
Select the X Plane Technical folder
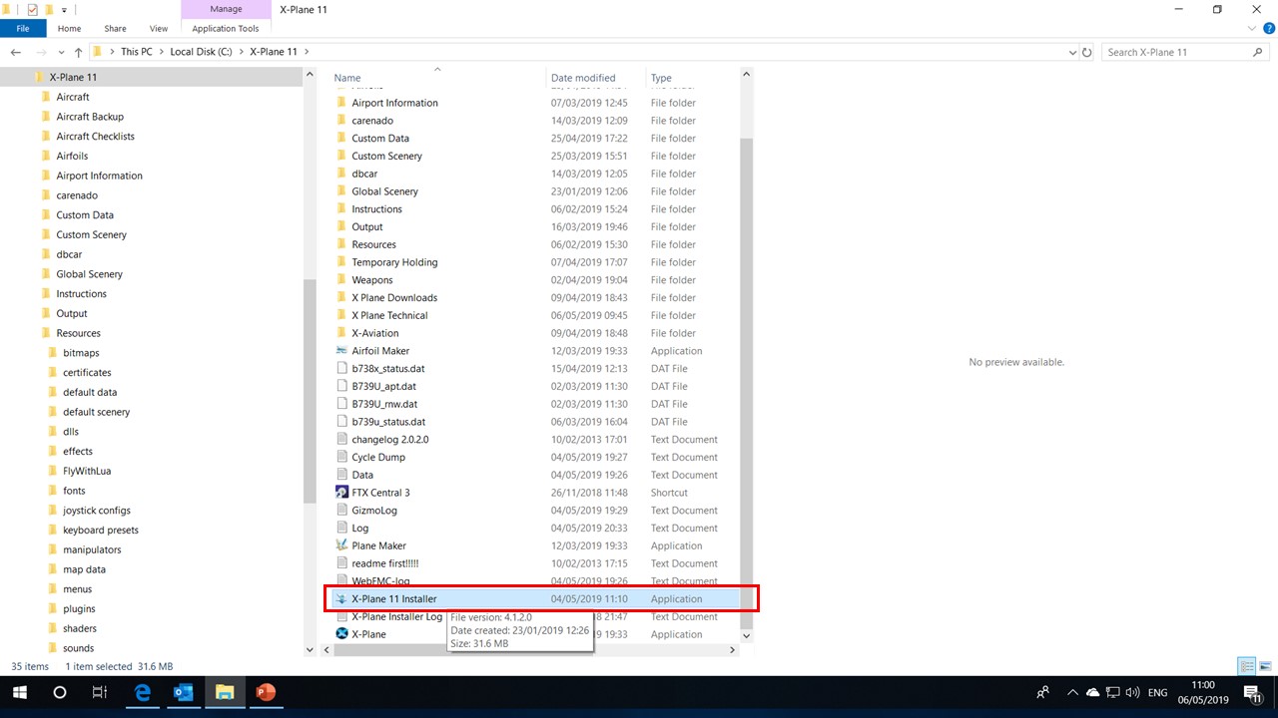(389, 315)
